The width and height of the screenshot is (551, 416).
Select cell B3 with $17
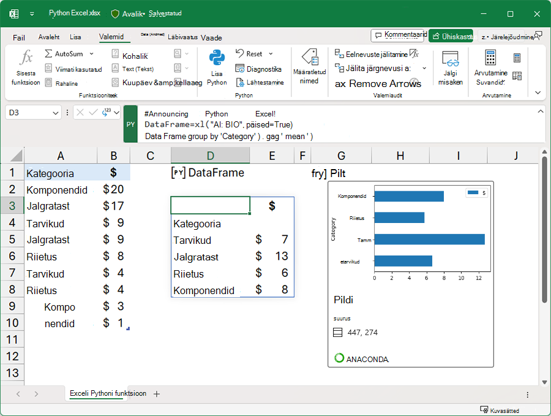click(x=113, y=206)
